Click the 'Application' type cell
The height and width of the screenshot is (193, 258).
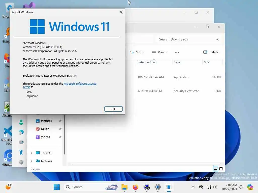[181, 77]
